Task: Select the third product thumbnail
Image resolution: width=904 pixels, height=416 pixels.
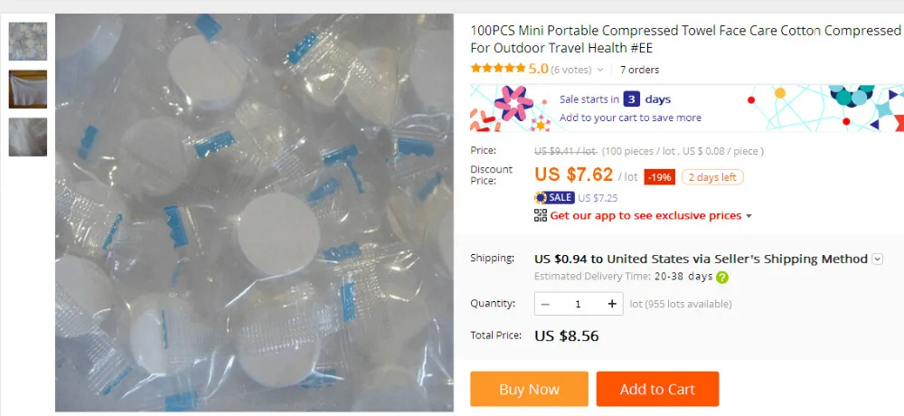Action: coord(27,137)
